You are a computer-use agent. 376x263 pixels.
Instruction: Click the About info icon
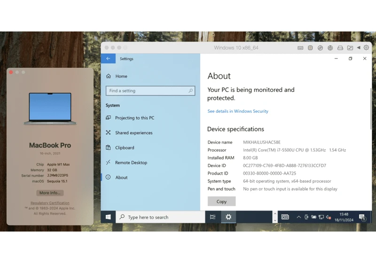(x=108, y=177)
